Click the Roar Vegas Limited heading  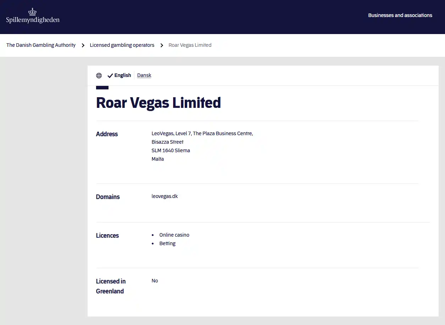[158, 103]
